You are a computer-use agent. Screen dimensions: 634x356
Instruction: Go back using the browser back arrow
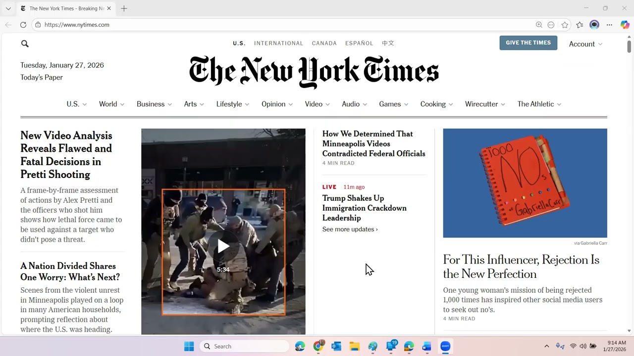click(8, 25)
